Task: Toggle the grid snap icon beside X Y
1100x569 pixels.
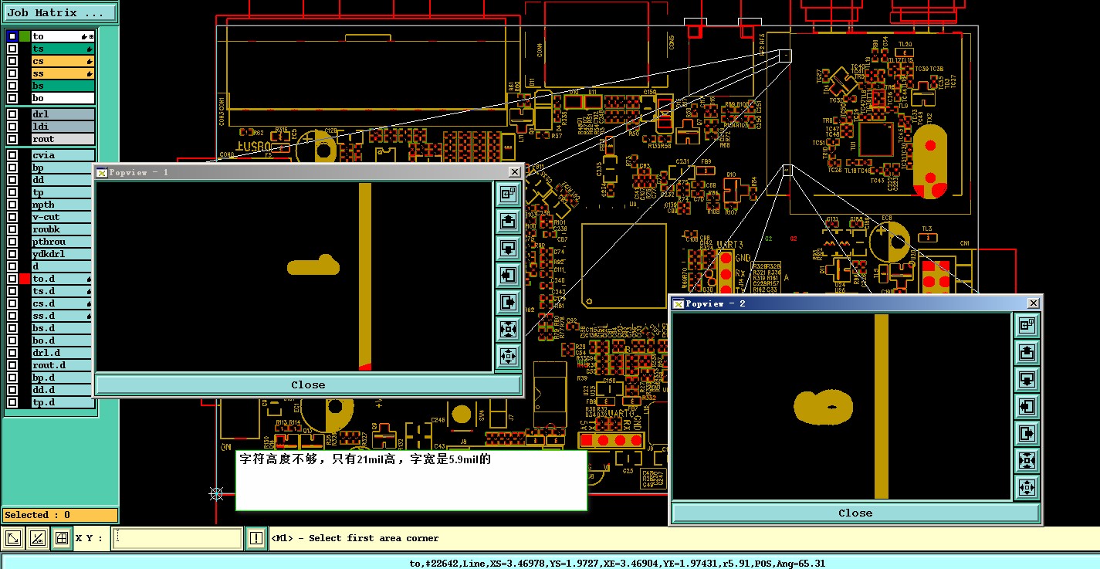Action: [62, 538]
